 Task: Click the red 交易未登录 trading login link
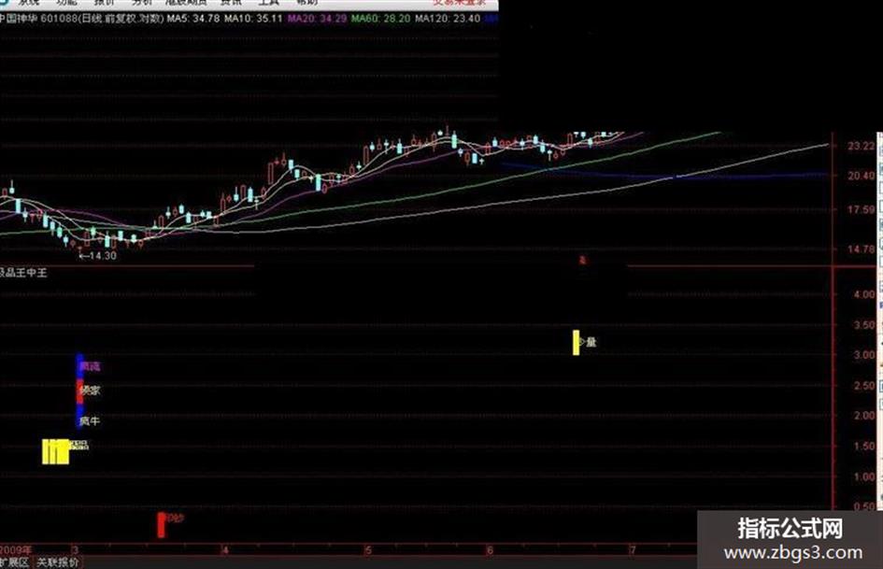459,2
